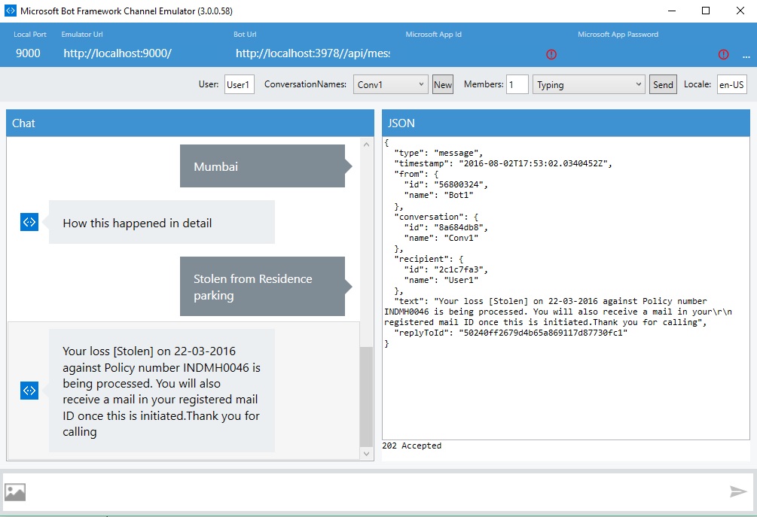The height and width of the screenshot is (517, 757).
Task: Click bot avatar beside 'Your loss' message
Action: [29, 390]
